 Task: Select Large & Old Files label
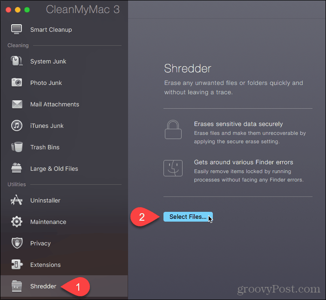(54, 168)
